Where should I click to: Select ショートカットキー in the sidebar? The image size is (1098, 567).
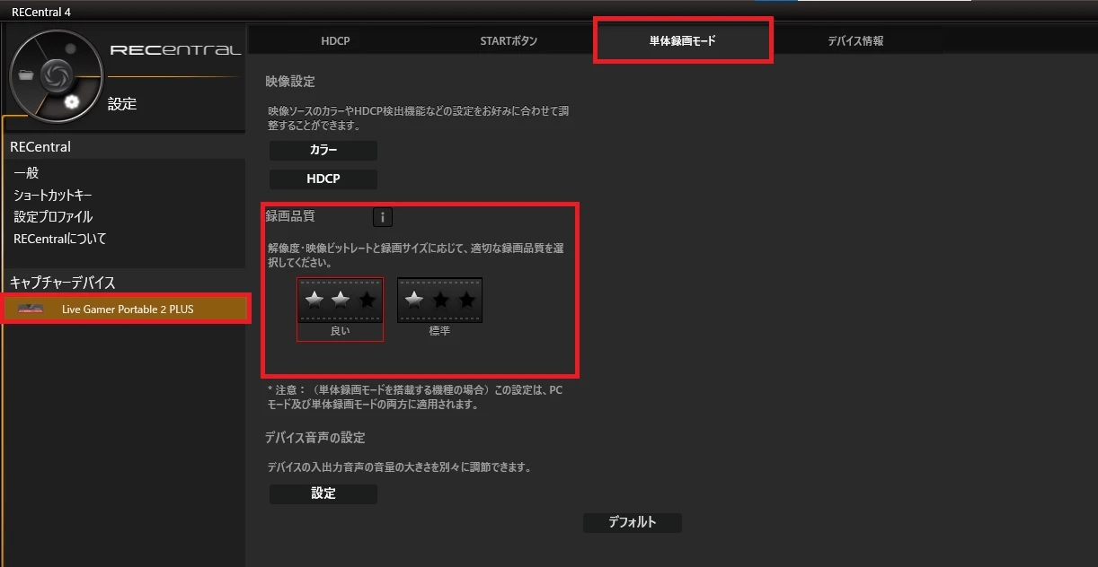tap(53, 195)
